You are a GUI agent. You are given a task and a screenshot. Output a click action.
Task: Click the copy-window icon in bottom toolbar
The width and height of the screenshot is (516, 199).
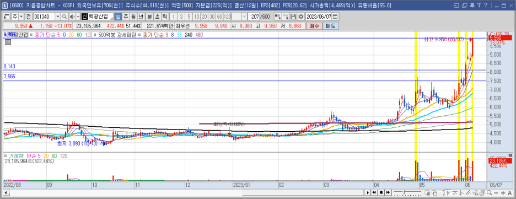pyautogui.click(x=434, y=192)
